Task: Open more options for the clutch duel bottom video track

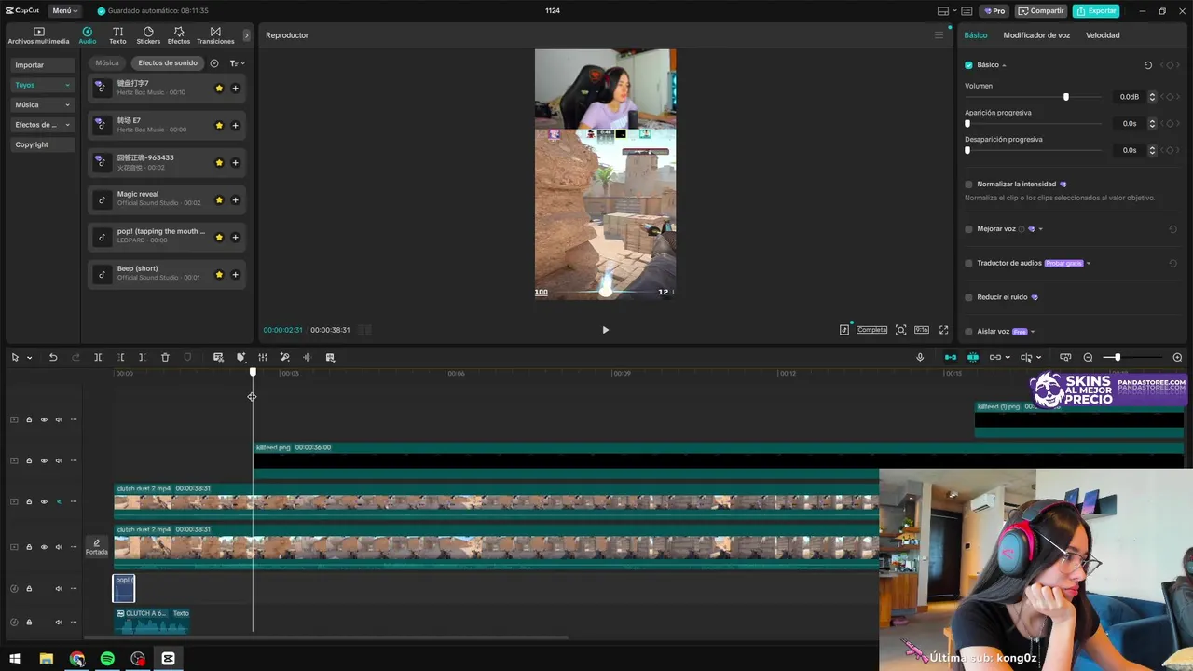Action: click(x=74, y=547)
